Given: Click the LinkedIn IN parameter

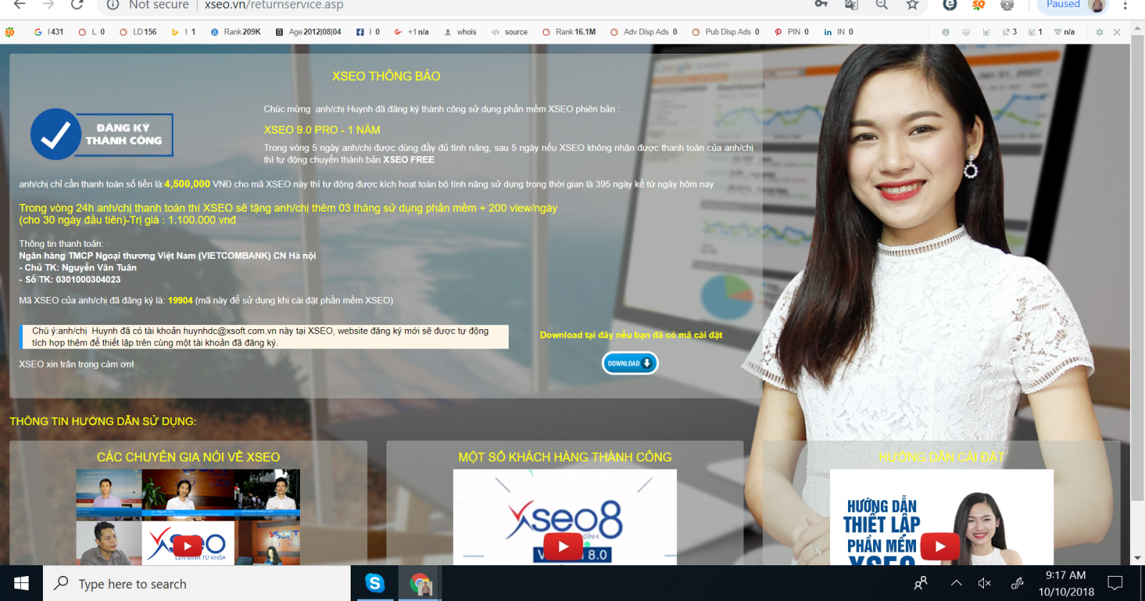Looking at the screenshot, I should (x=838, y=32).
